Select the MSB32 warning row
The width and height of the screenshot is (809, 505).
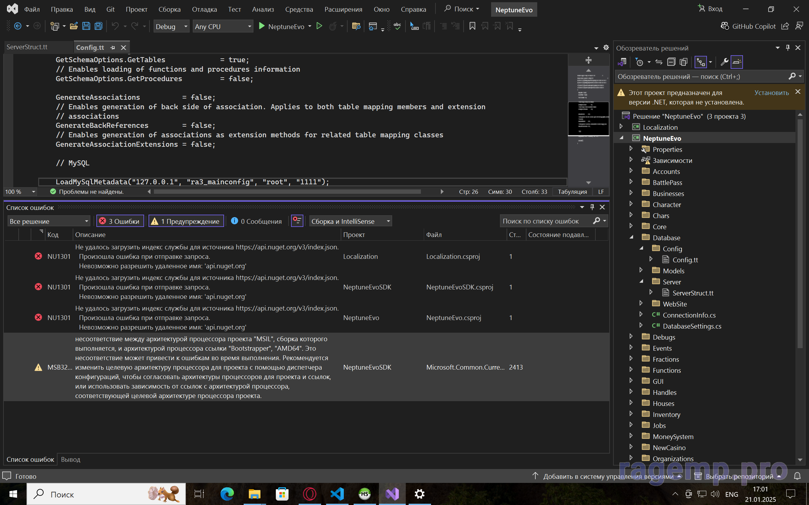click(306, 367)
